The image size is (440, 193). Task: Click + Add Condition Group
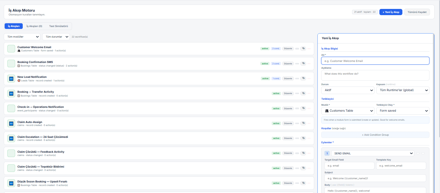point(375,135)
